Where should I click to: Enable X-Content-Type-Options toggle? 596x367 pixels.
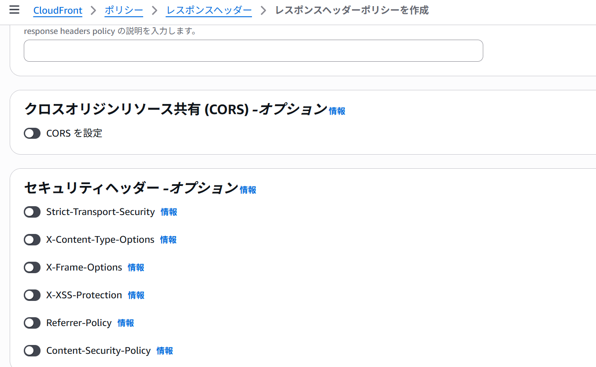point(32,240)
